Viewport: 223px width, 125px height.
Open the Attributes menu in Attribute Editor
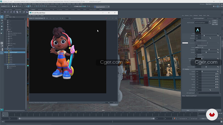(196, 15)
